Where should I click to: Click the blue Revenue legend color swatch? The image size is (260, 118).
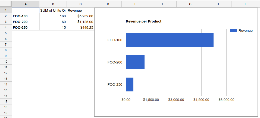tap(233, 31)
